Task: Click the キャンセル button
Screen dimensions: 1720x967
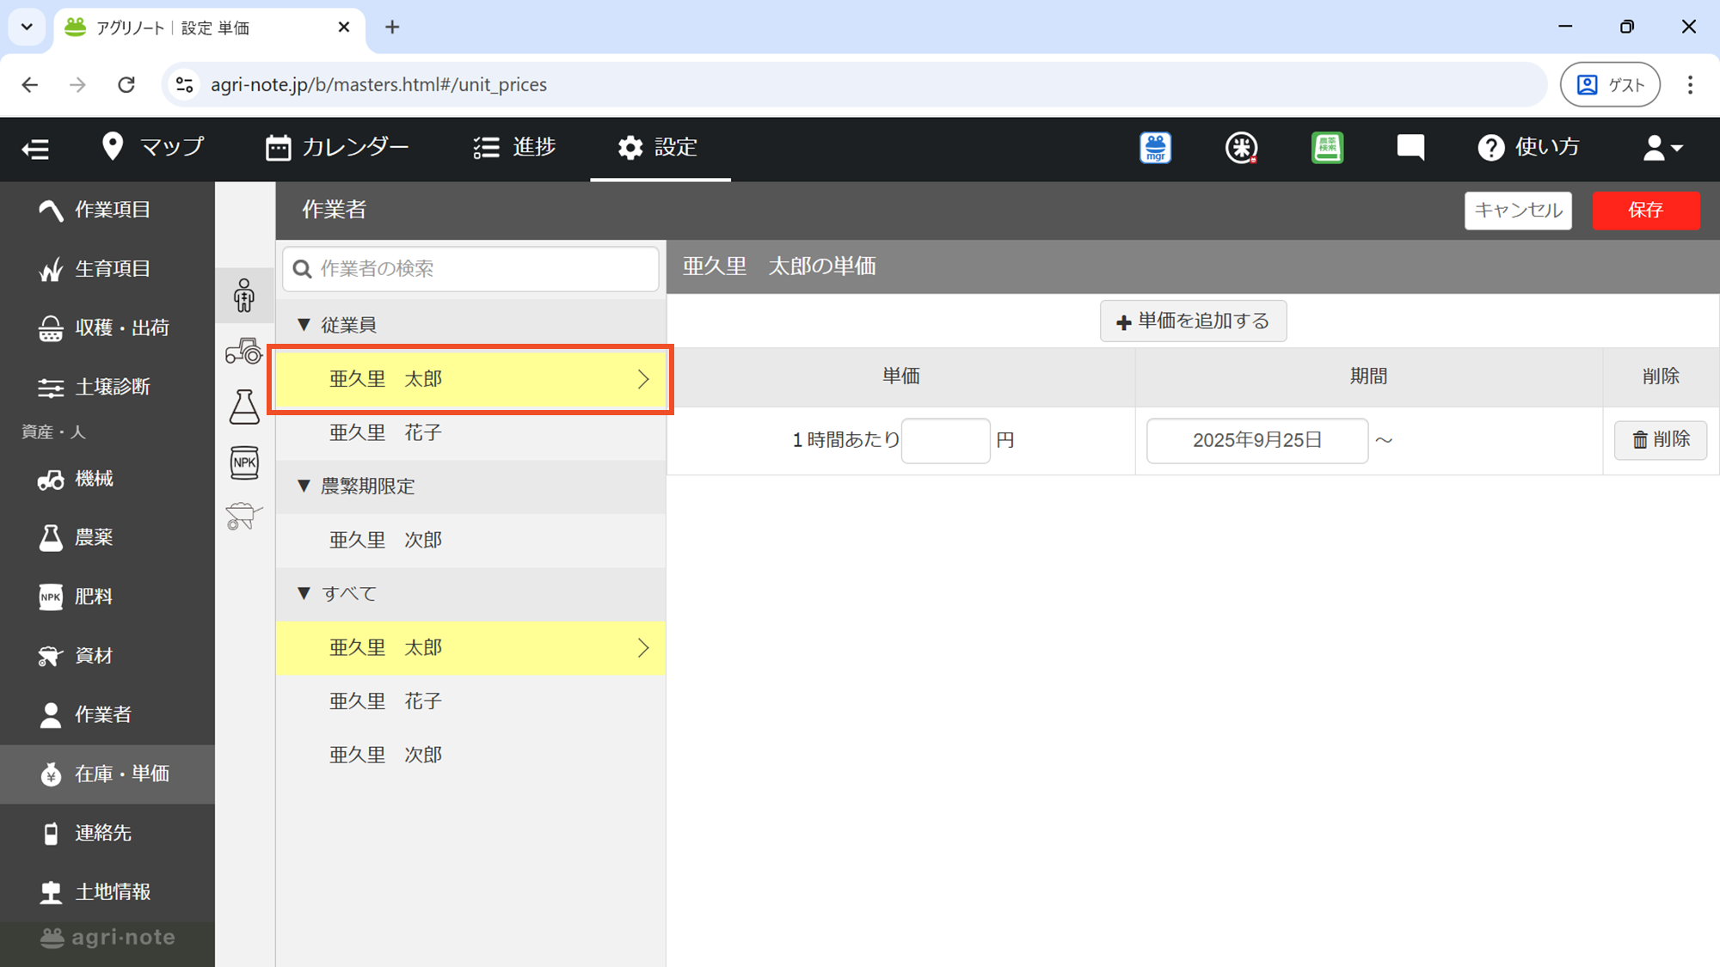Action: click(x=1518, y=211)
